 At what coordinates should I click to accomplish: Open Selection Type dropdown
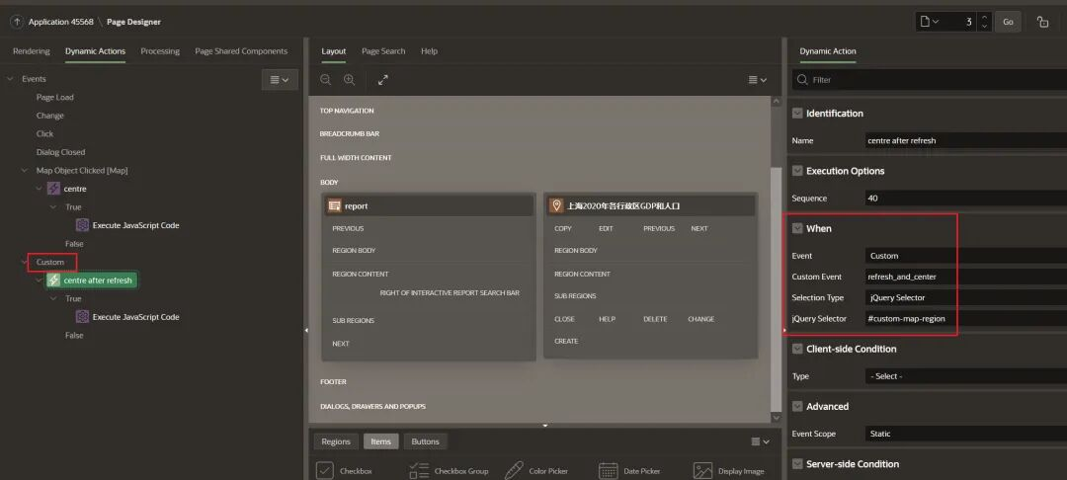tap(965, 298)
